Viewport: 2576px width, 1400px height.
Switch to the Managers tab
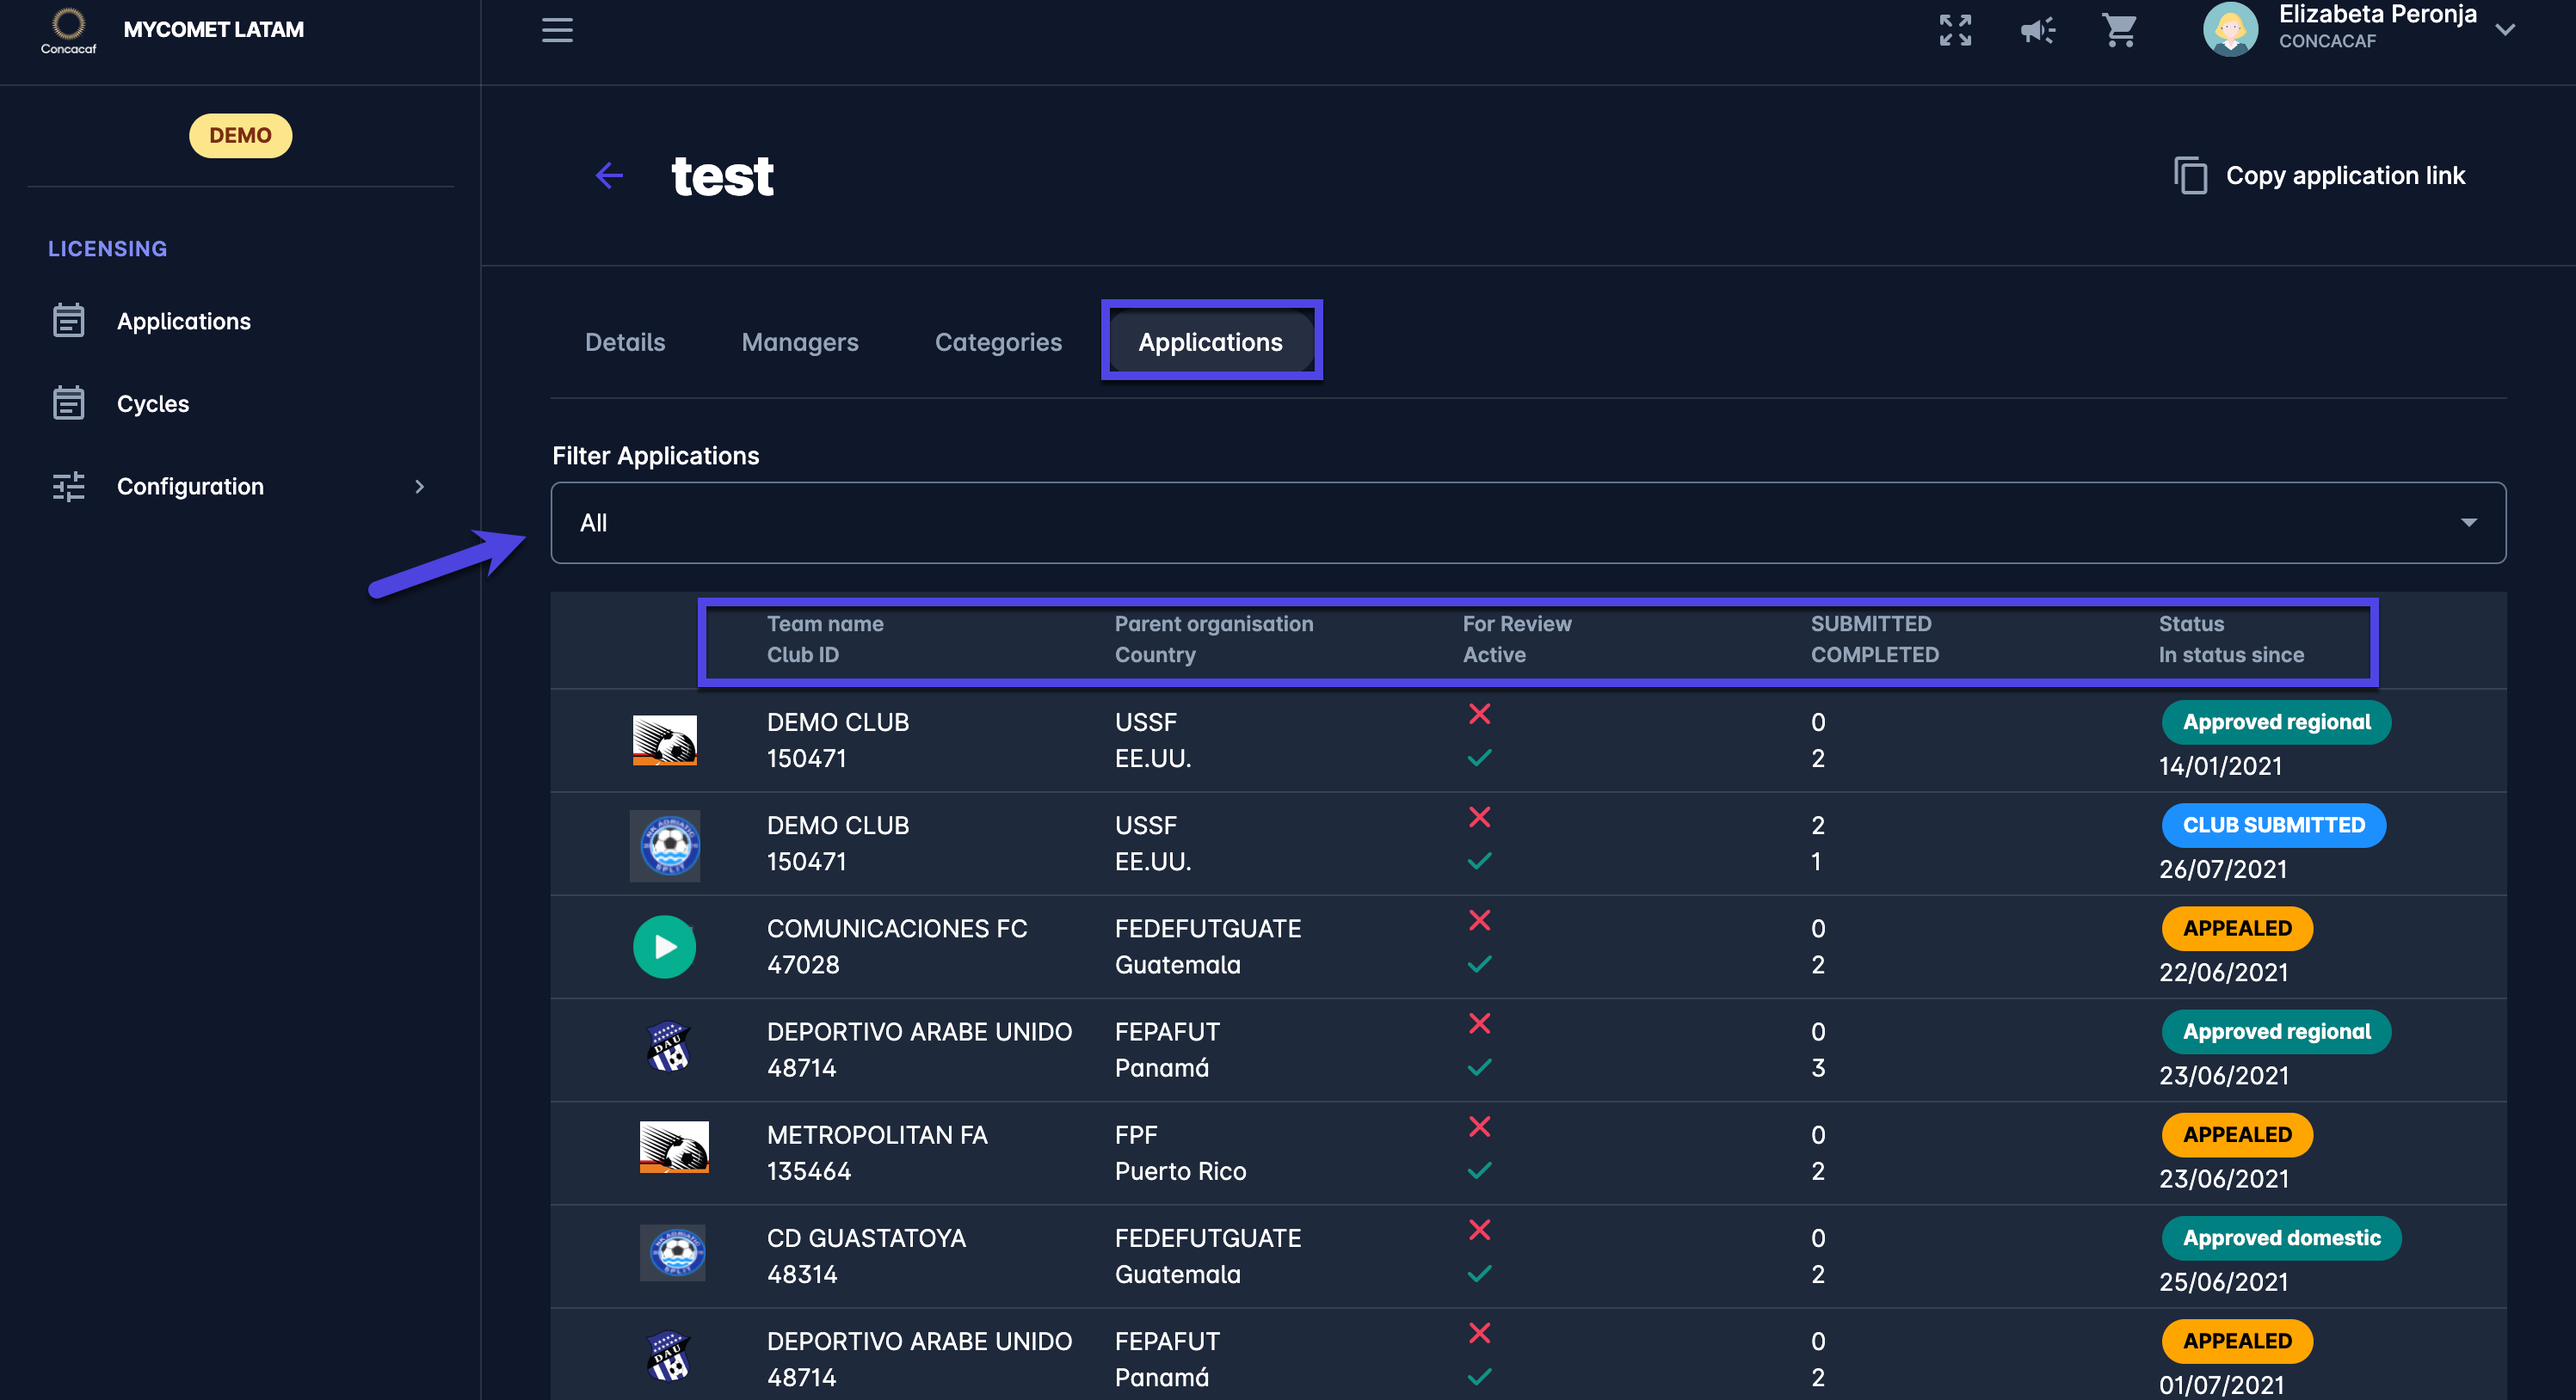coord(799,341)
